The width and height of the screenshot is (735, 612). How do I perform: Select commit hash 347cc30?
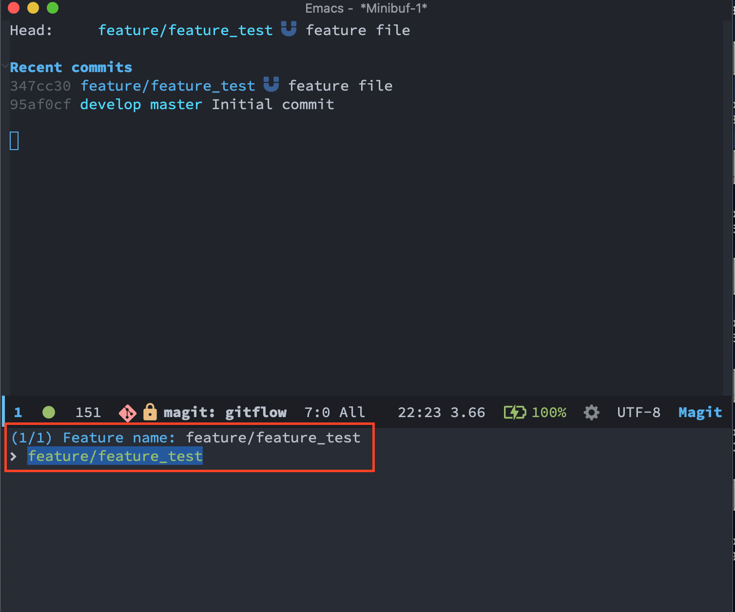point(40,86)
